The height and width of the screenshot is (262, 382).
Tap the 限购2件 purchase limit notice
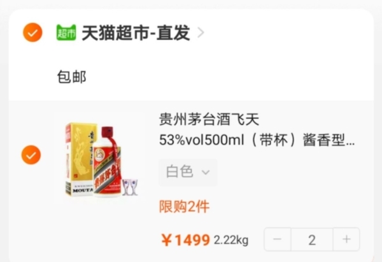click(x=184, y=207)
